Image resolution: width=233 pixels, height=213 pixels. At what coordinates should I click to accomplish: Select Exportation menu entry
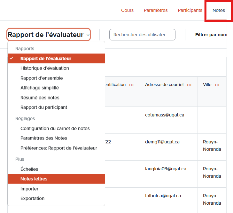(x=32, y=198)
